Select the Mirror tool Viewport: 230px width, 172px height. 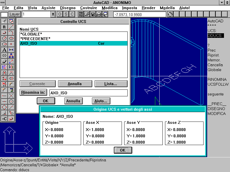click(x=4, y=73)
